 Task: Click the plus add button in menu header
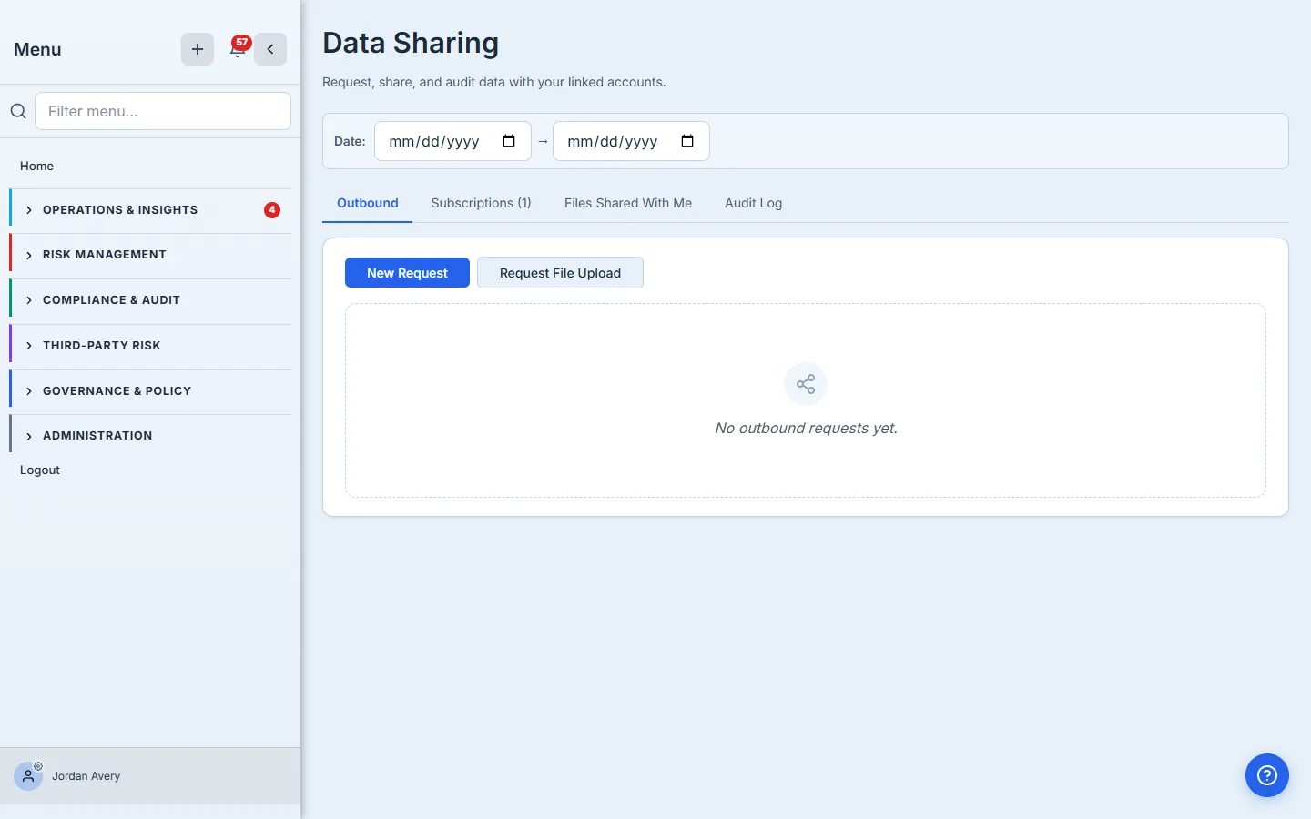tap(198, 49)
